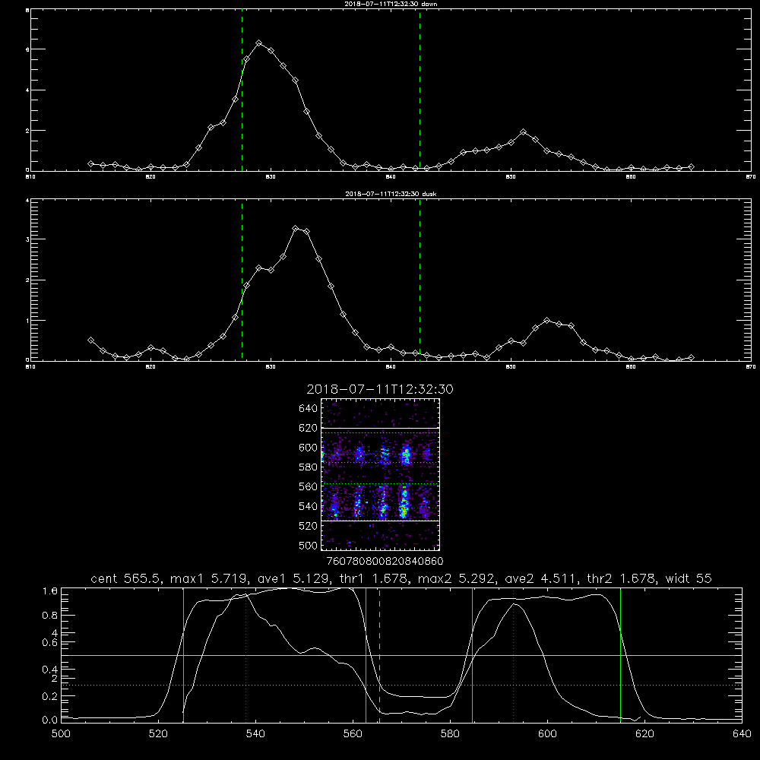The height and width of the screenshot is (760, 760).
Task: Click the right green dashed line in dusk plot
Action: [x=420, y=281]
